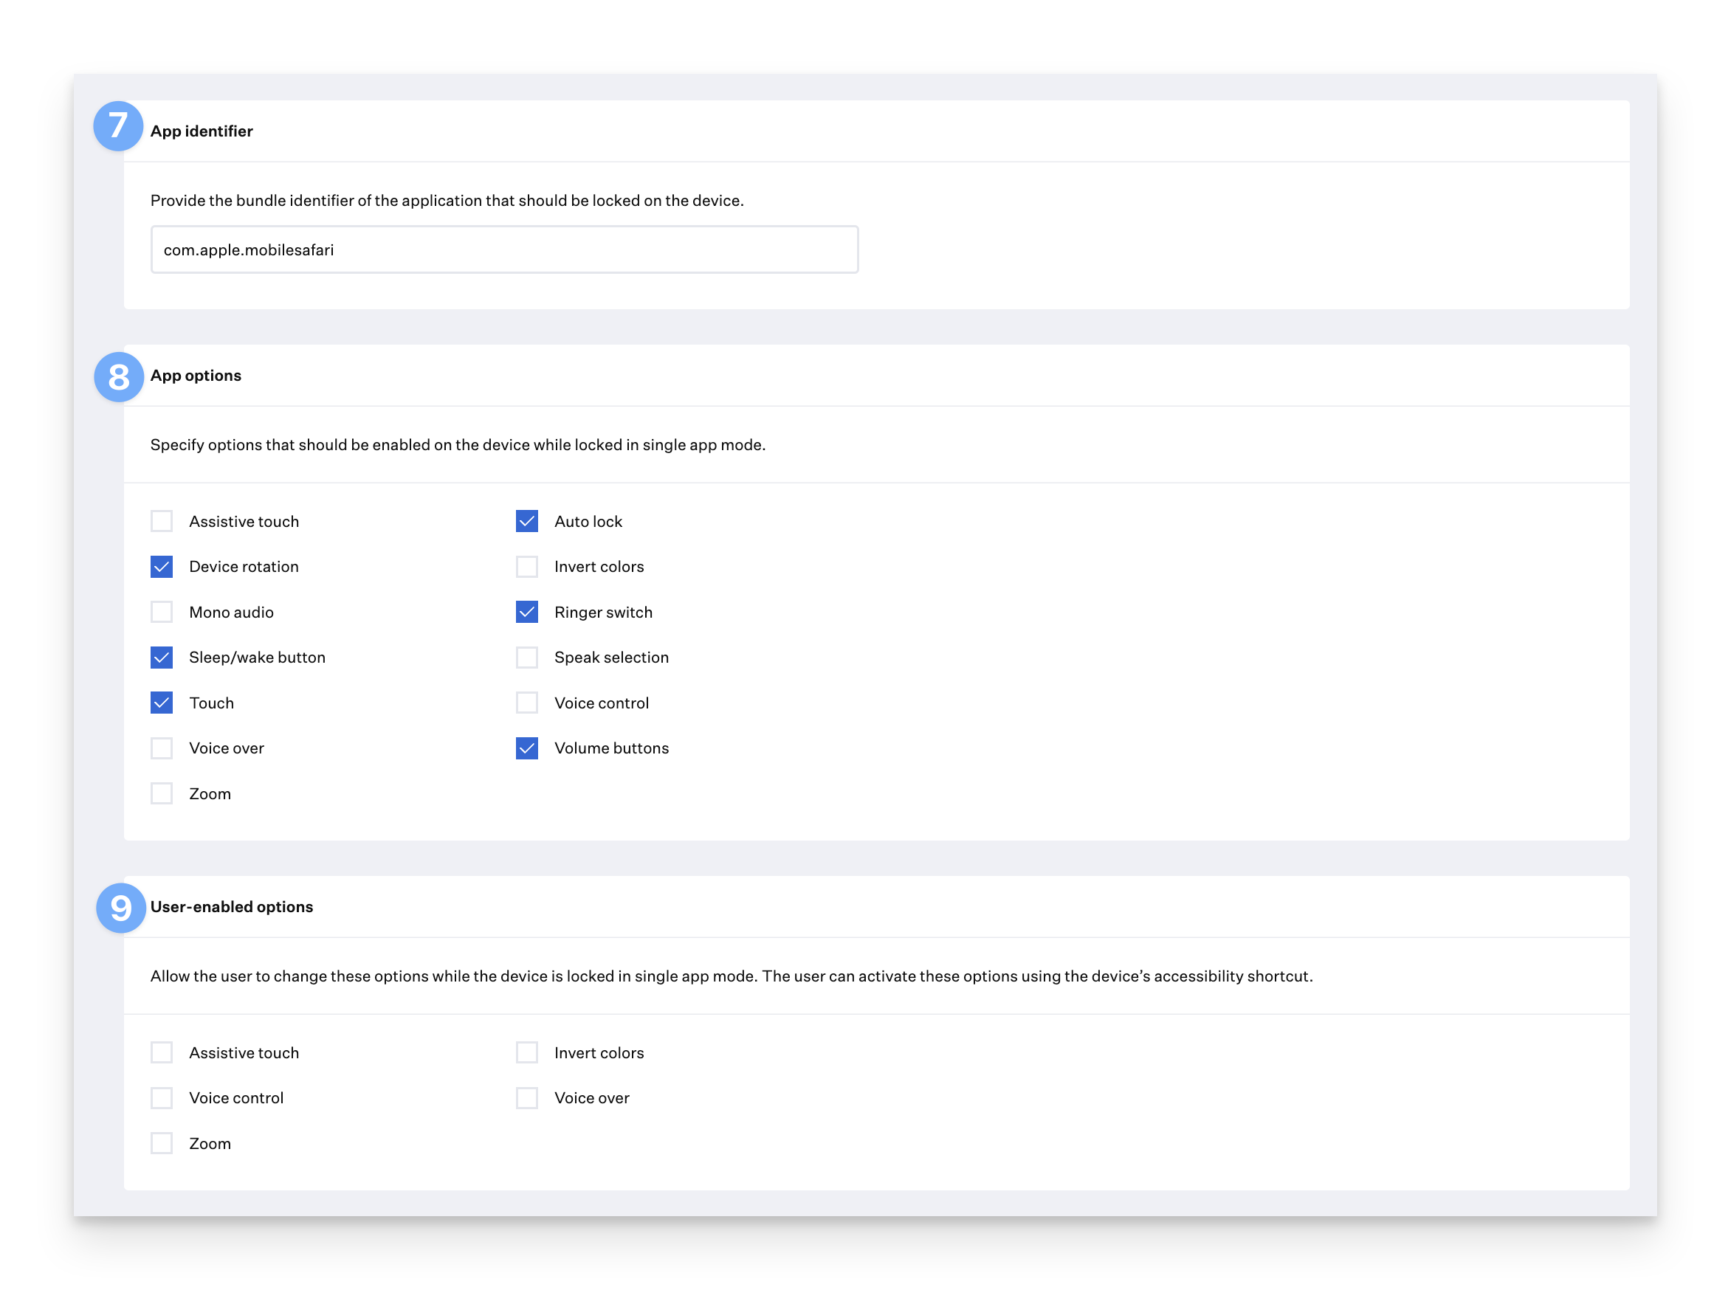Uncheck Device rotation checkbox
Image resolution: width=1731 pixels, height=1290 pixels.
click(x=162, y=567)
